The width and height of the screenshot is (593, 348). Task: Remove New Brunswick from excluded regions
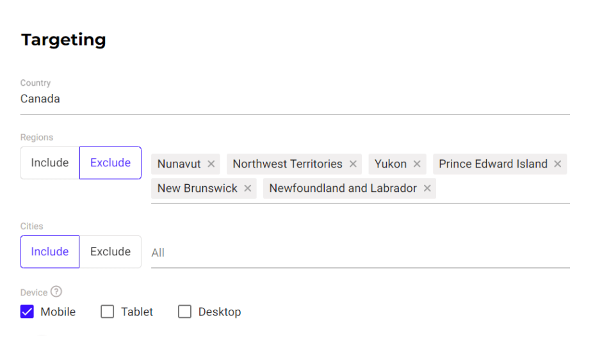pyautogui.click(x=248, y=188)
